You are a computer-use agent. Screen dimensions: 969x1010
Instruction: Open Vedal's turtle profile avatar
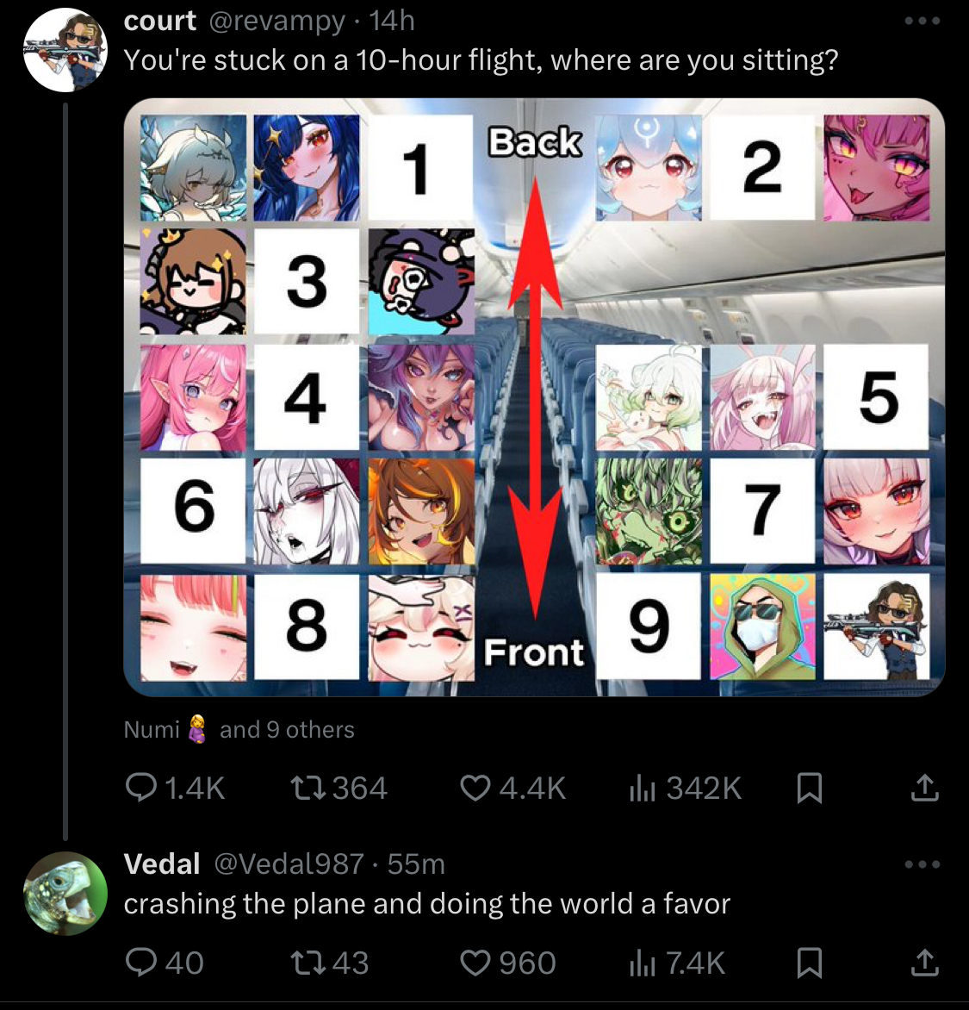(65, 894)
